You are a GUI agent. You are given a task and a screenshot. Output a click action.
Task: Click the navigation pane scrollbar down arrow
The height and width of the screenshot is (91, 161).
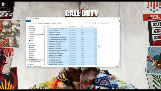pyautogui.click(x=45, y=65)
